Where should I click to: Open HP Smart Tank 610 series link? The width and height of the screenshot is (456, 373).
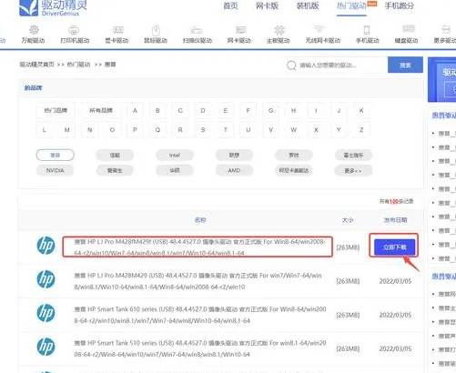pyautogui.click(x=200, y=315)
